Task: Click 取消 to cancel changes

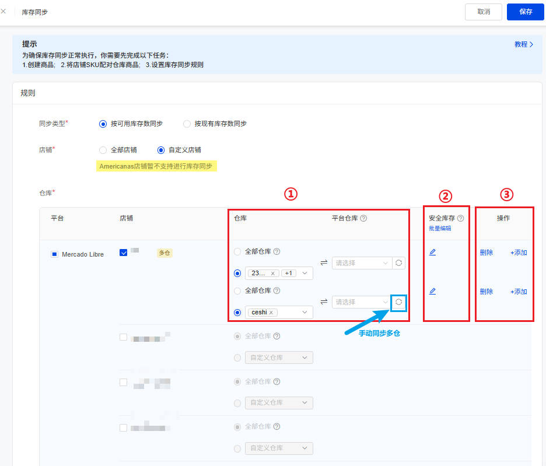Action: point(483,12)
